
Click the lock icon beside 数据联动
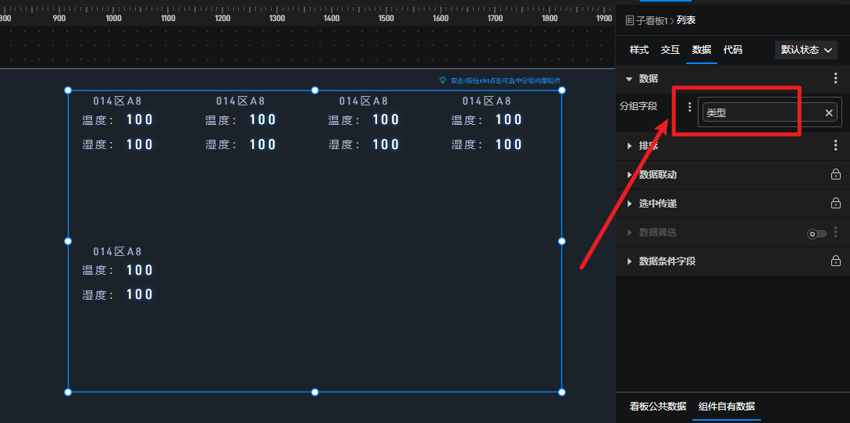[835, 174]
